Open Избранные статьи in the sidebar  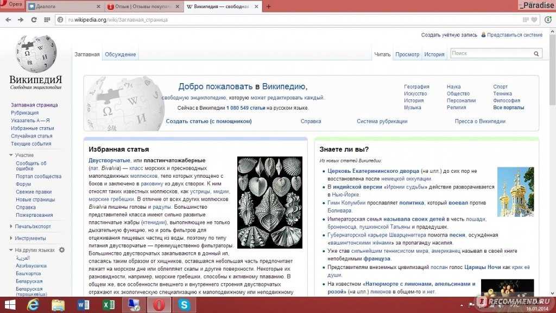click(33, 128)
